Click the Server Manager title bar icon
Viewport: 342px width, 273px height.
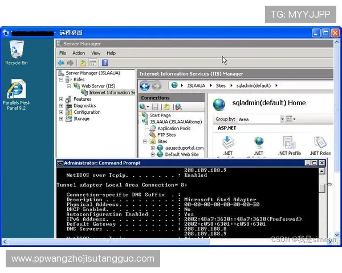(x=59, y=44)
